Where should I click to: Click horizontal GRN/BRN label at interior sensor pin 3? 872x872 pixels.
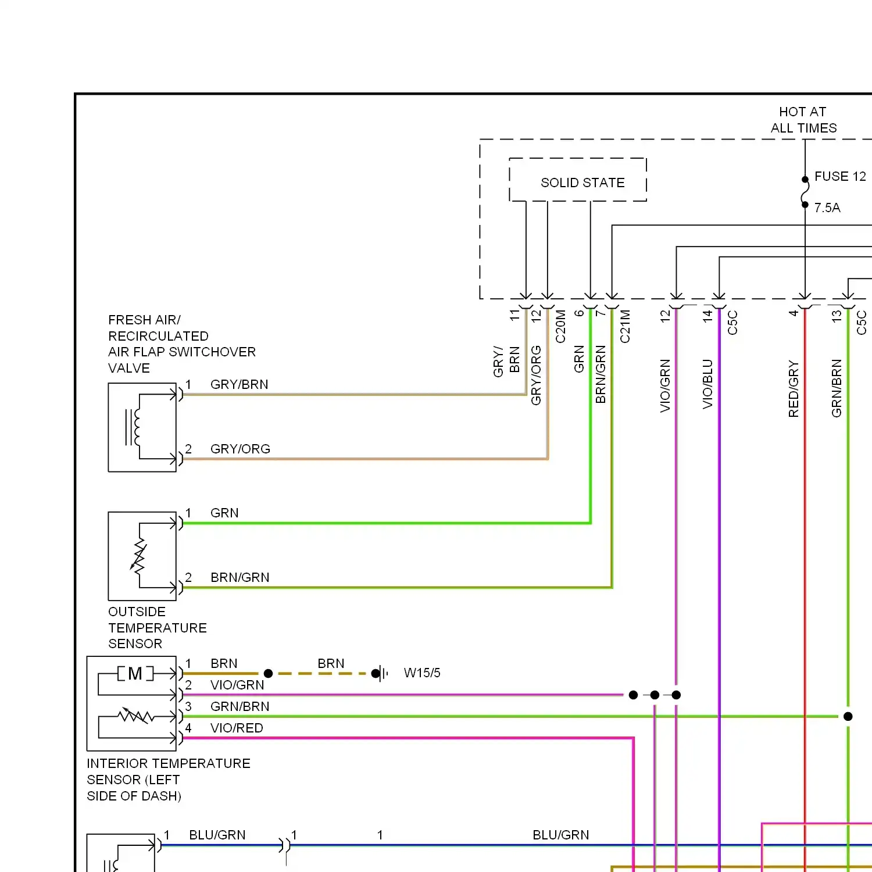(x=240, y=706)
